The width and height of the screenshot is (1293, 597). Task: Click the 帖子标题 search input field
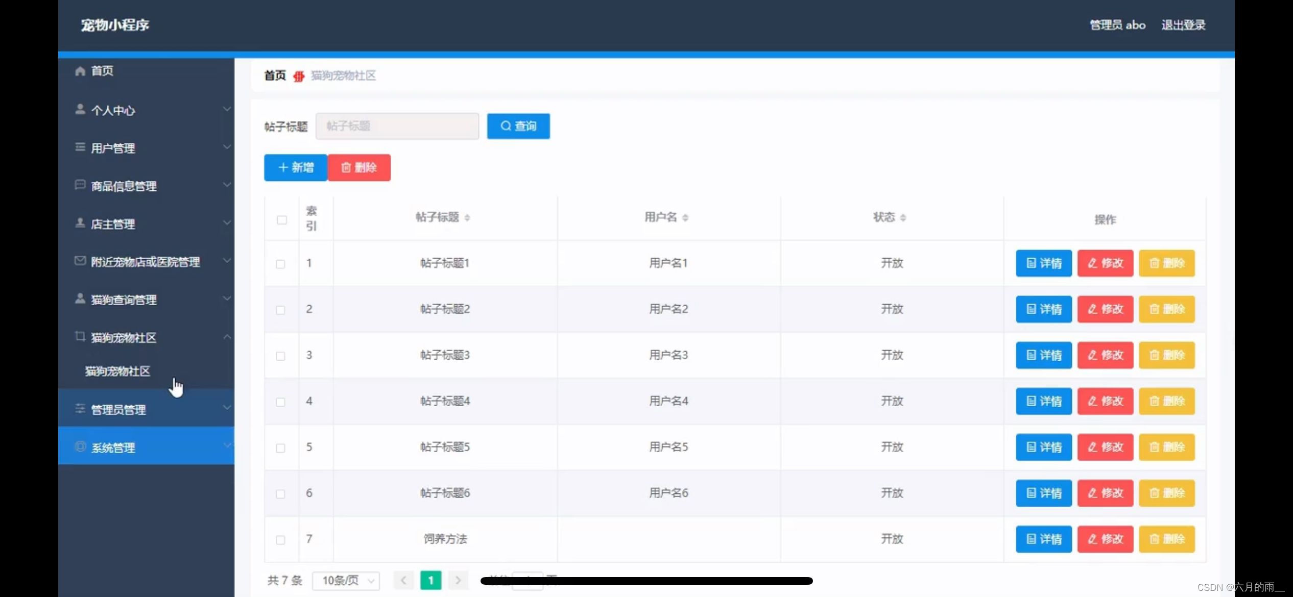(x=397, y=126)
